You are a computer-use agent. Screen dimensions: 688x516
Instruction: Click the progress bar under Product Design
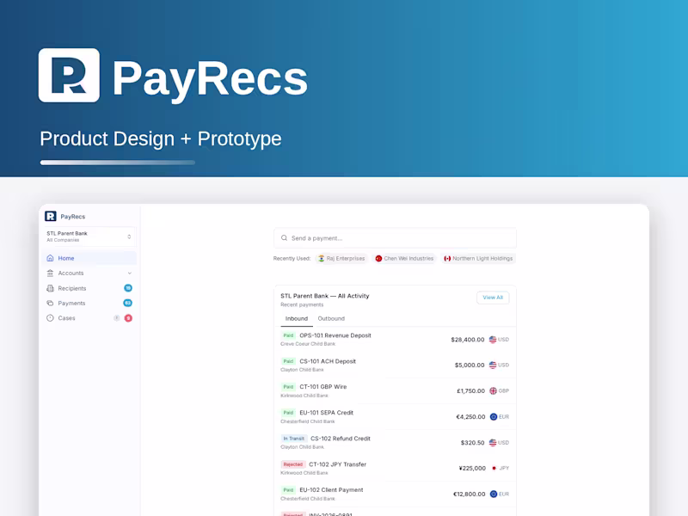(x=118, y=163)
